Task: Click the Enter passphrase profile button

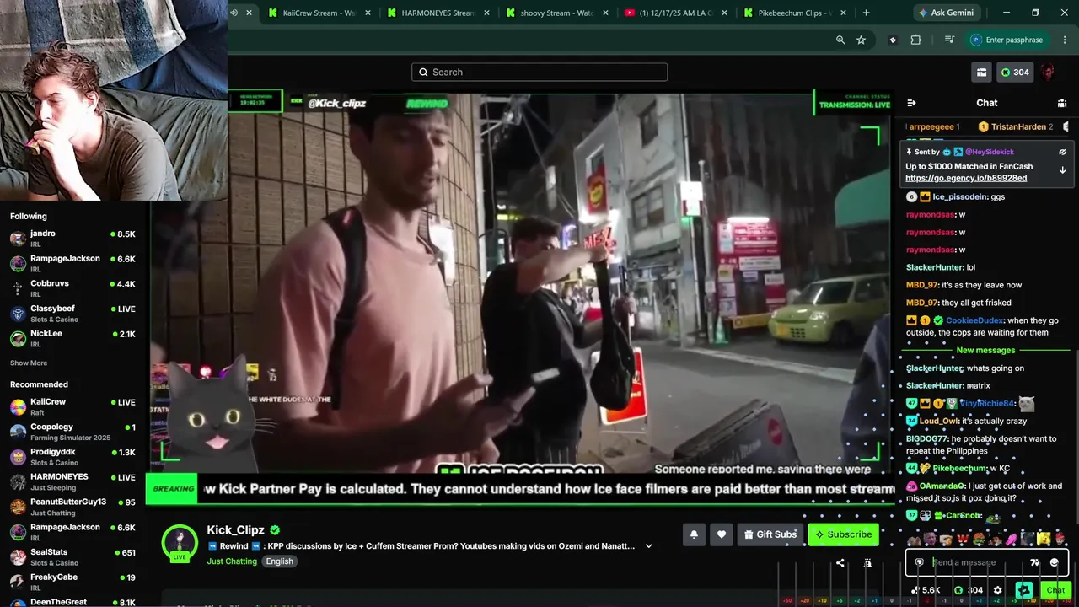Action: (1009, 40)
